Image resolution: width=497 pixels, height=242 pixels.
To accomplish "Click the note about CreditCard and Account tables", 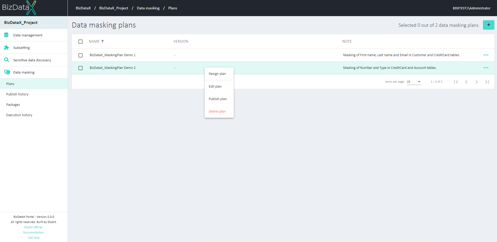I will click(390, 68).
